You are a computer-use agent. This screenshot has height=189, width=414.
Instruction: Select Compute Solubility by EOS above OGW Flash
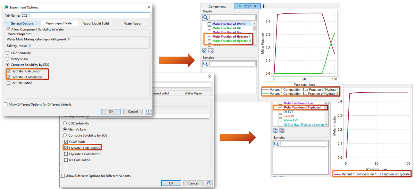pos(65,136)
